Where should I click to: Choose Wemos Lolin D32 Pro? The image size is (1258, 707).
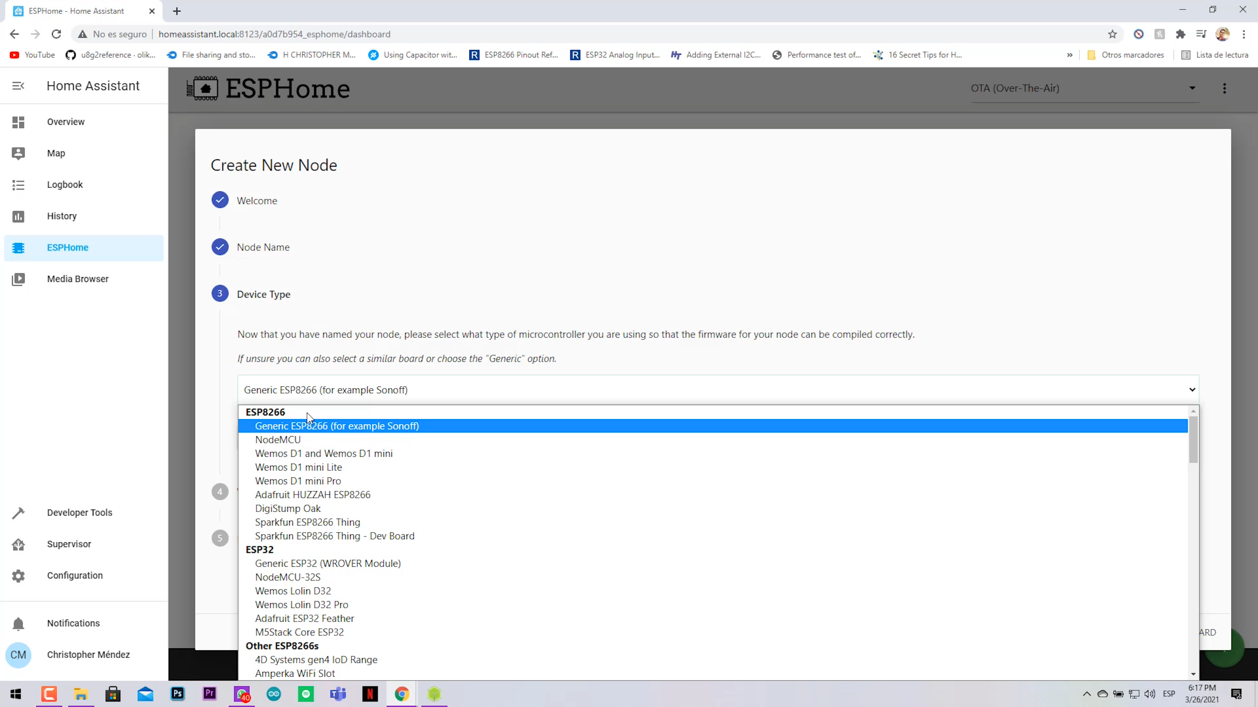pyautogui.click(x=713, y=605)
